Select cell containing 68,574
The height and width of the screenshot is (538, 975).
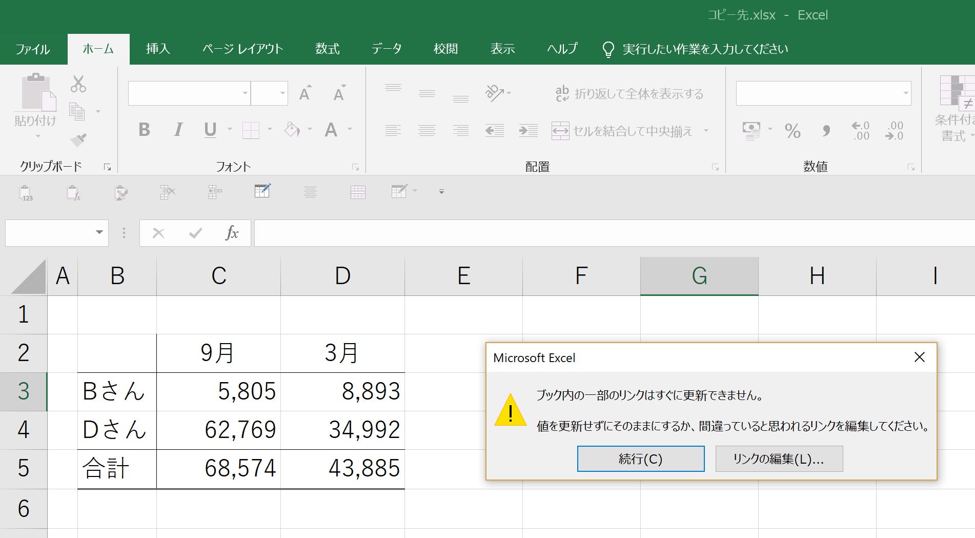(219, 469)
